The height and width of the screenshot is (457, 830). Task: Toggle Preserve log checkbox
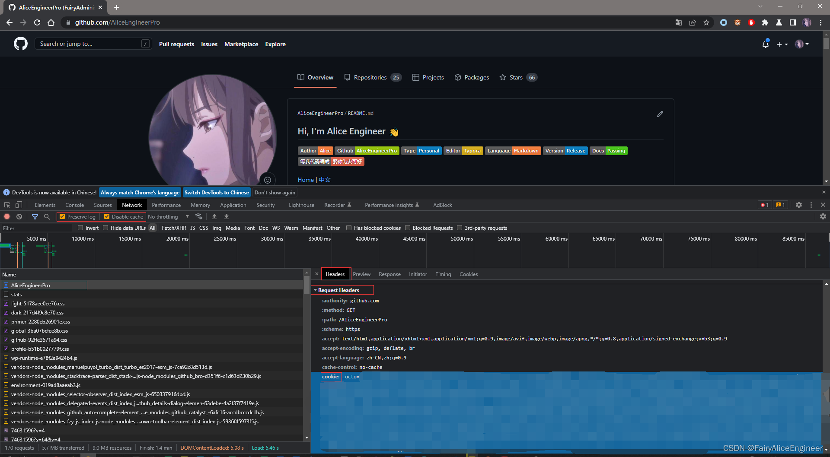coord(62,216)
